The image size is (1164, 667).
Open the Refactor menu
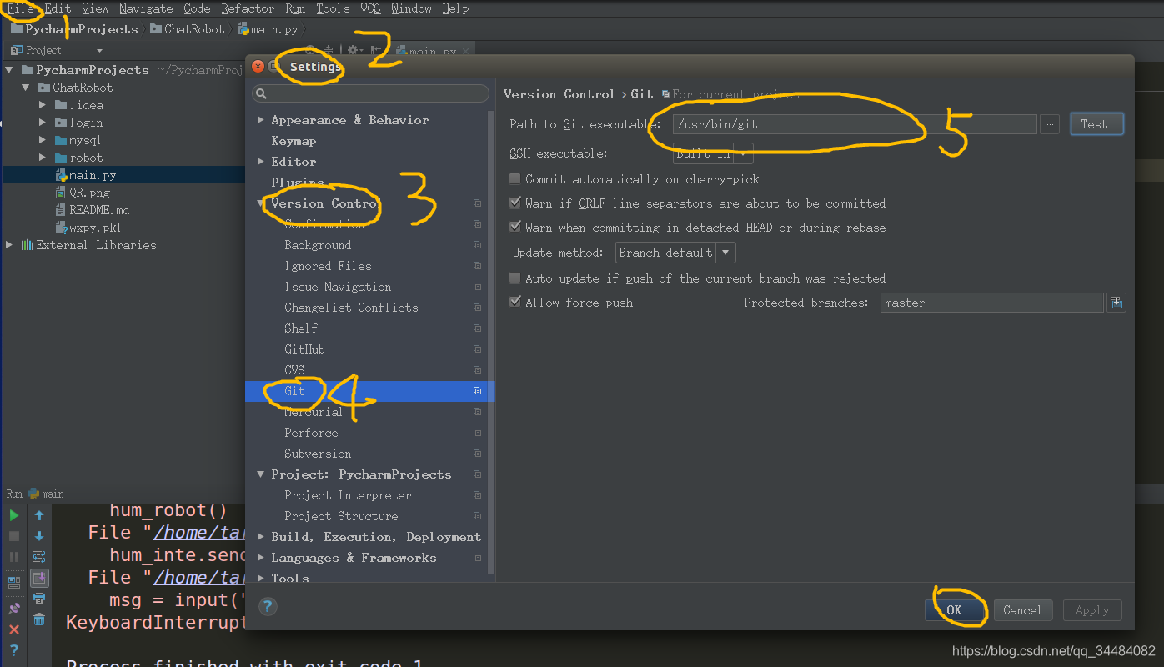pos(248,8)
